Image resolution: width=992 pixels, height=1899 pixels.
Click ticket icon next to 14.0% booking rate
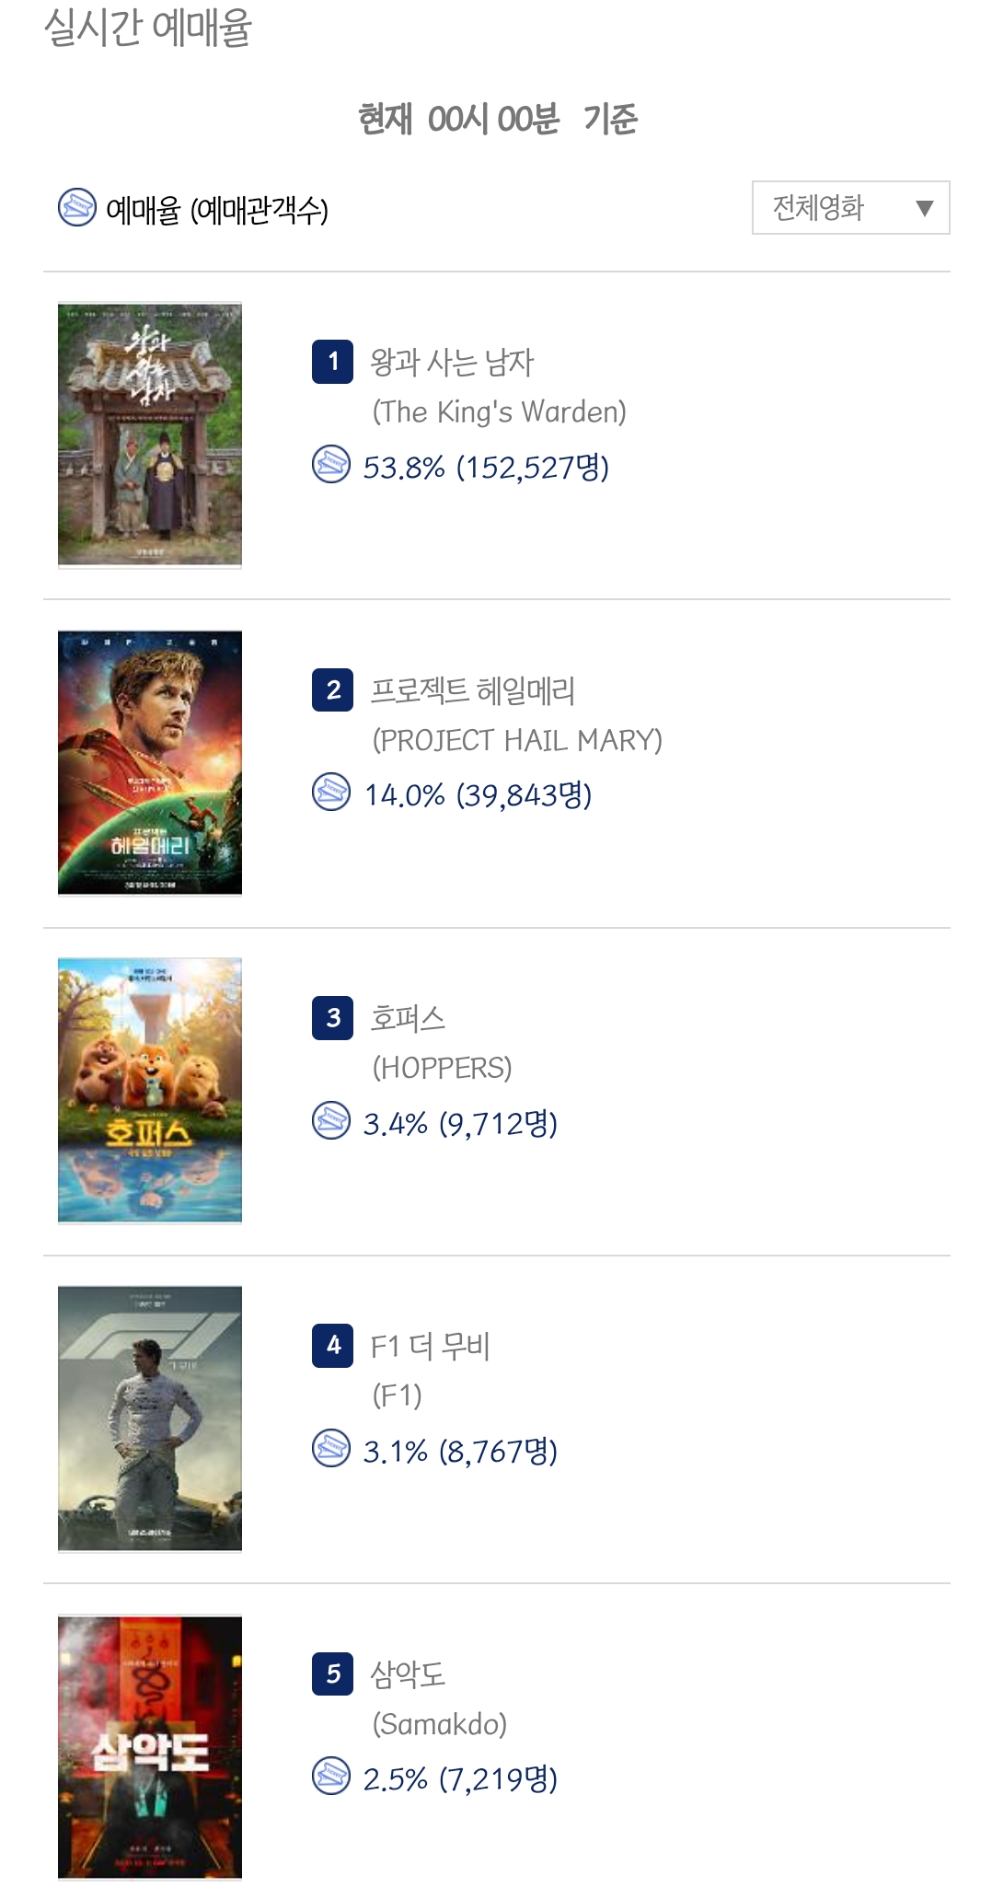tap(331, 793)
